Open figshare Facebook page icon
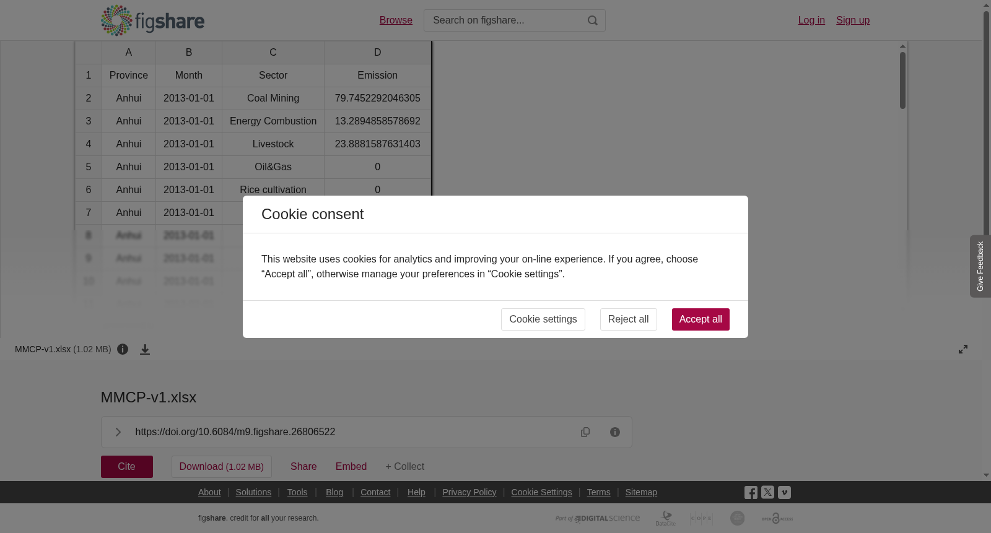Screen dimensions: 991x533 (751, 493)
